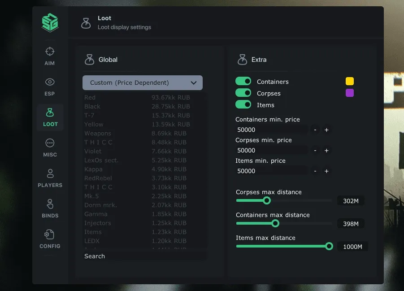
Task: Select the Red 93.67kk RUB entry
Action: pyautogui.click(x=137, y=97)
